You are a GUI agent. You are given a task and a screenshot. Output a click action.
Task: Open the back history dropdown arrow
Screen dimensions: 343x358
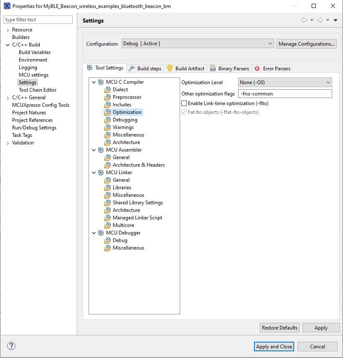(x=312, y=20)
